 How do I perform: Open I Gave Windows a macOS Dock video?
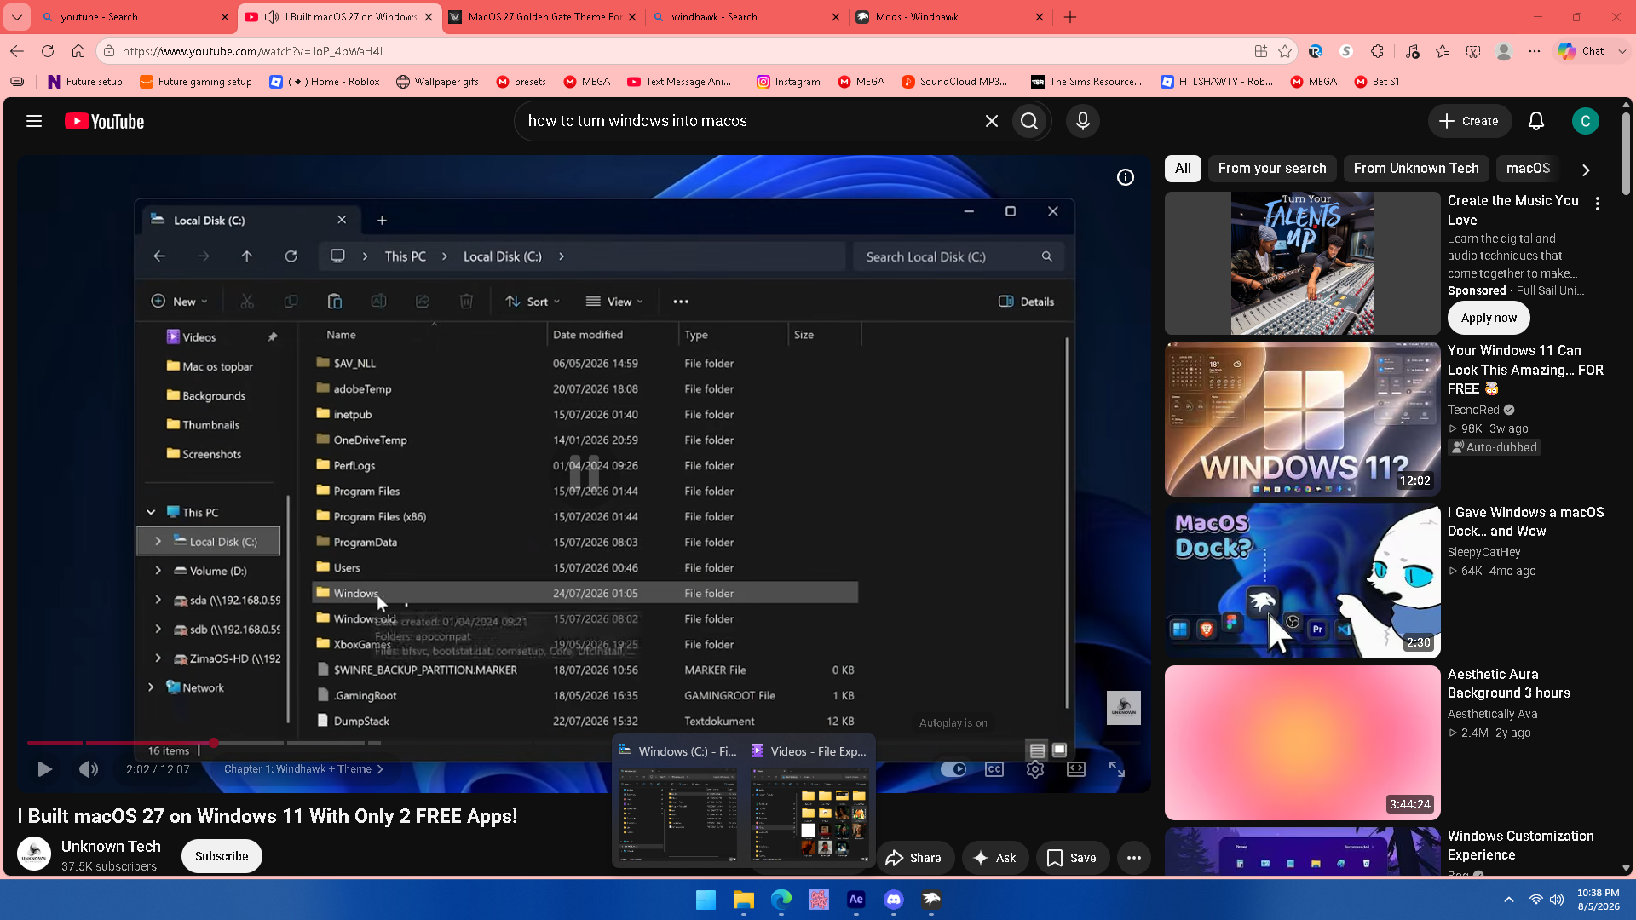[1302, 581]
